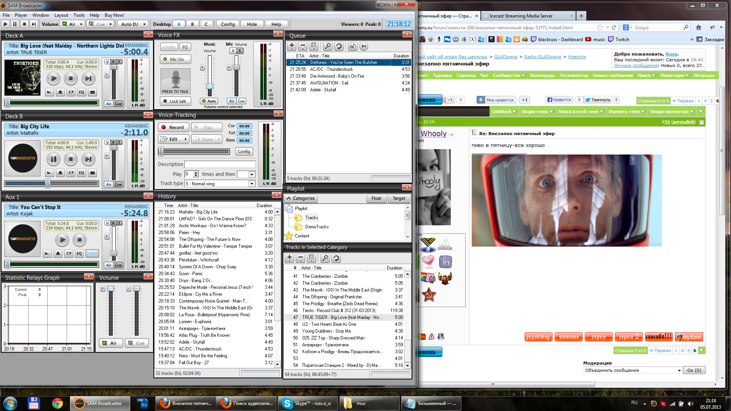731x411 pixels.
Task: Toggle Mic On in Voice FX
Action: pyautogui.click(x=176, y=59)
